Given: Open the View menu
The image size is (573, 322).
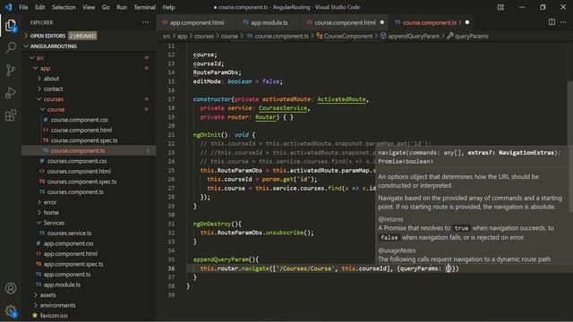Looking at the screenshot, I should coord(89,7).
